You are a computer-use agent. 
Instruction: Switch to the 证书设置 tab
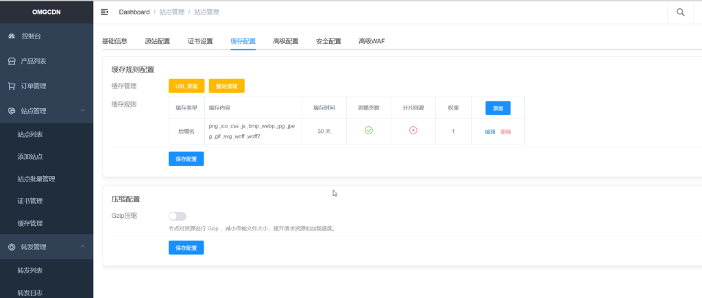(200, 41)
